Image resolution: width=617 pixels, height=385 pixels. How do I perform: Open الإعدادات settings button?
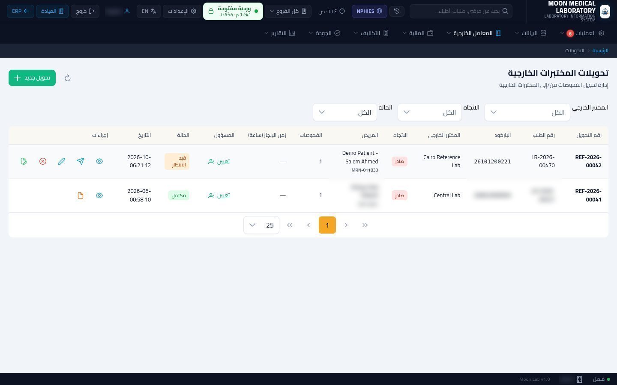[x=182, y=11]
